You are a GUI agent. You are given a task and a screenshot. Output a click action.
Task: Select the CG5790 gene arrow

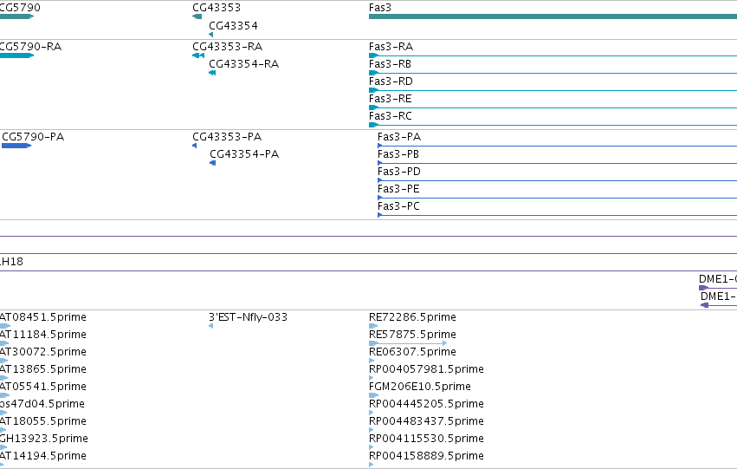pos(16,16)
